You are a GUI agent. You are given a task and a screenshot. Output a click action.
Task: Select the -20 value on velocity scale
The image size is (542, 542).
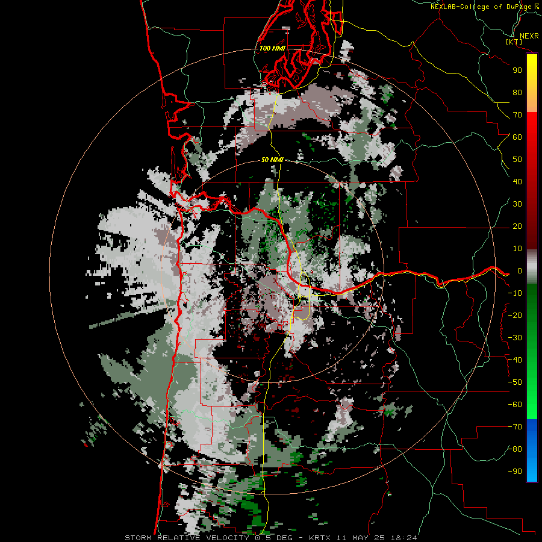(x=515, y=316)
